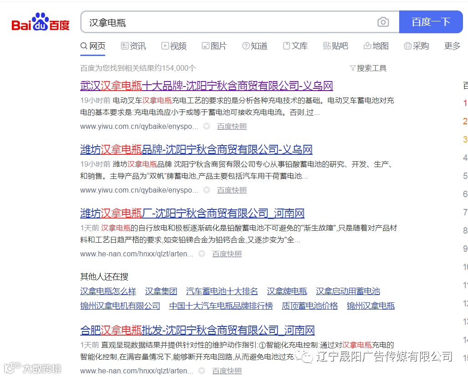Search related query 汉拿集团
Screen dimensions: 468x377
[161, 291]
